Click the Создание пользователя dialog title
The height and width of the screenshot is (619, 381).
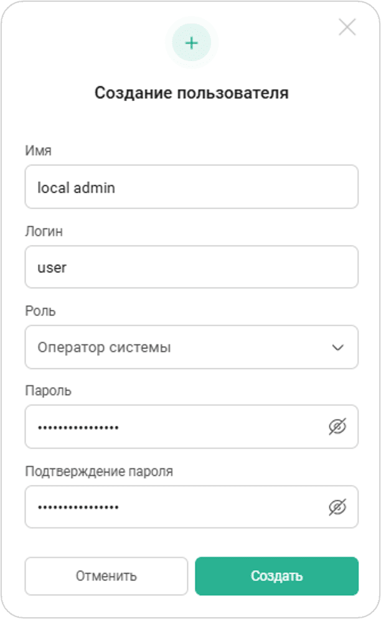click(190, 92)
